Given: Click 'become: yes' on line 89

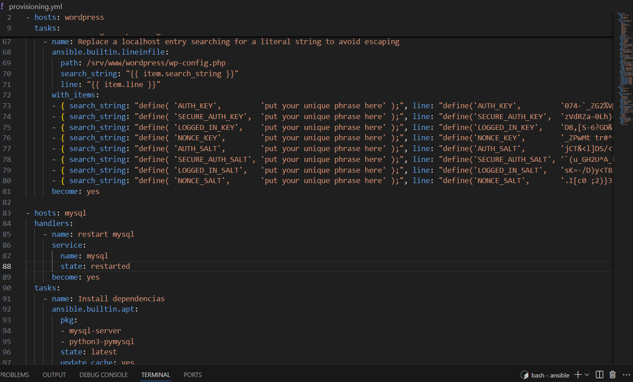Looking at the screenshot, I should tap(75, 277).
